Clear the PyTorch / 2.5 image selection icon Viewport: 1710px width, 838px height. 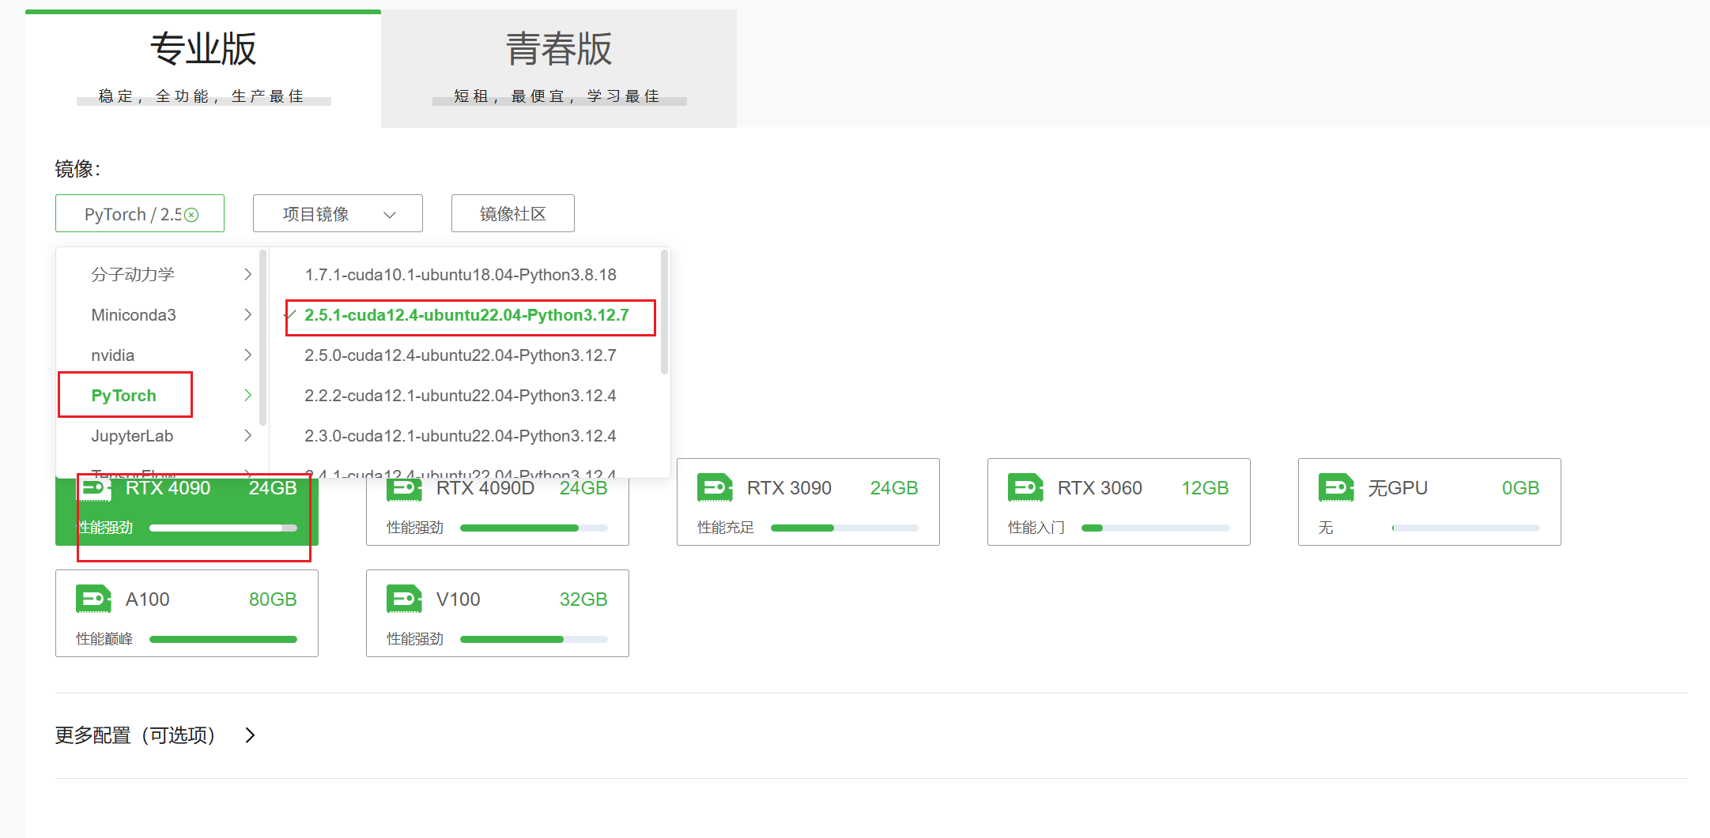[x=191, y=215]
